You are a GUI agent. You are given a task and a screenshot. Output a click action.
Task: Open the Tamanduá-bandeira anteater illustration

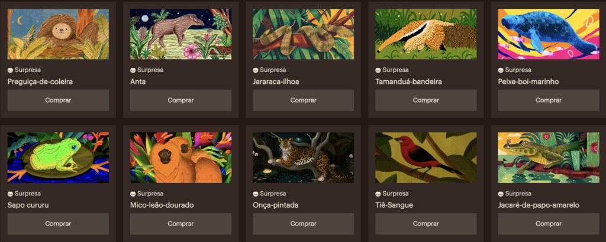426,34
